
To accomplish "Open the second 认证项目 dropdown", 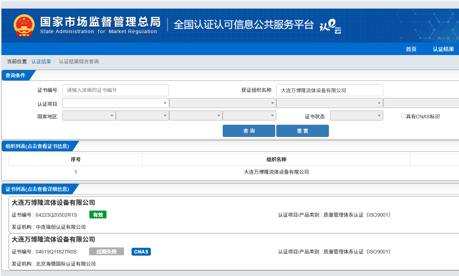I will click(222, 103).
